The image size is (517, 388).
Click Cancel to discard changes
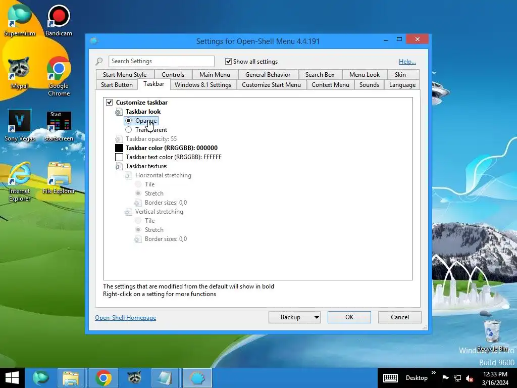(400, 317)
